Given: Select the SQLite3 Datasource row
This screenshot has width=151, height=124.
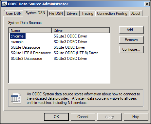Looking at the screenshot, I should point(27,59).
